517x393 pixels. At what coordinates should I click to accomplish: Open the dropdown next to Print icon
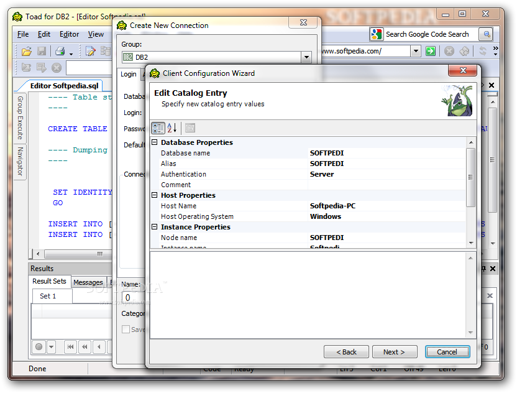tap(71, 53)
